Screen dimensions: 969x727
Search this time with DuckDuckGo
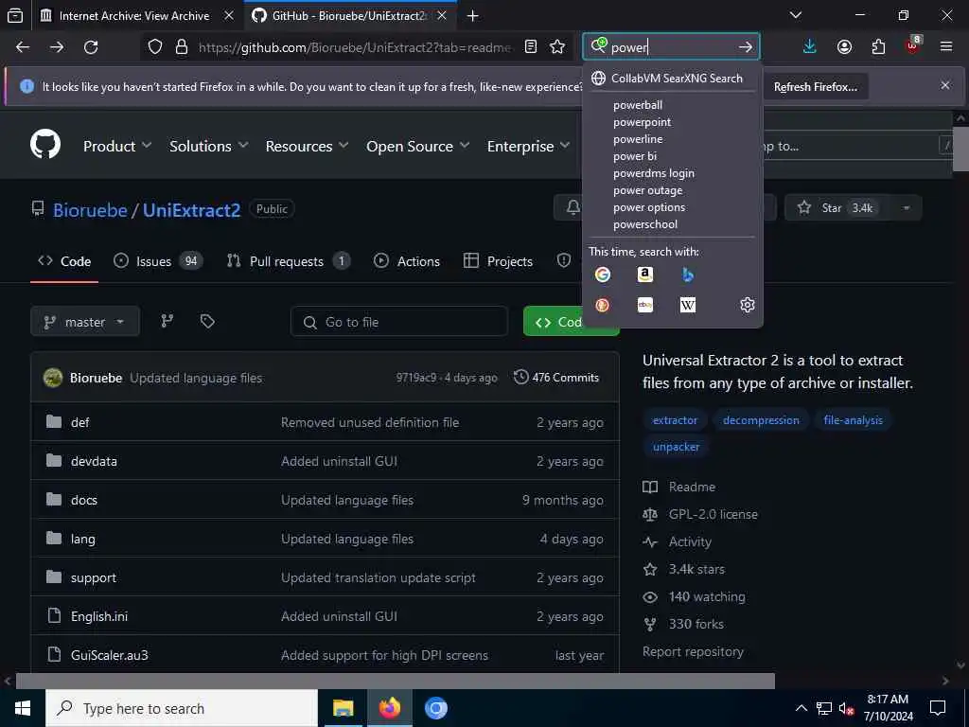pos(603,305)
